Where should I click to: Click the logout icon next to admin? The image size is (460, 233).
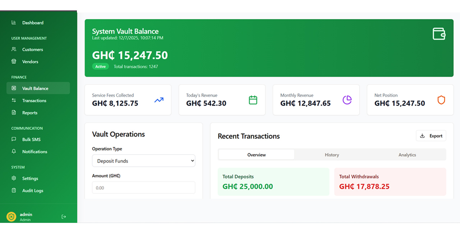pyautogui.click(x=64, y=217)
